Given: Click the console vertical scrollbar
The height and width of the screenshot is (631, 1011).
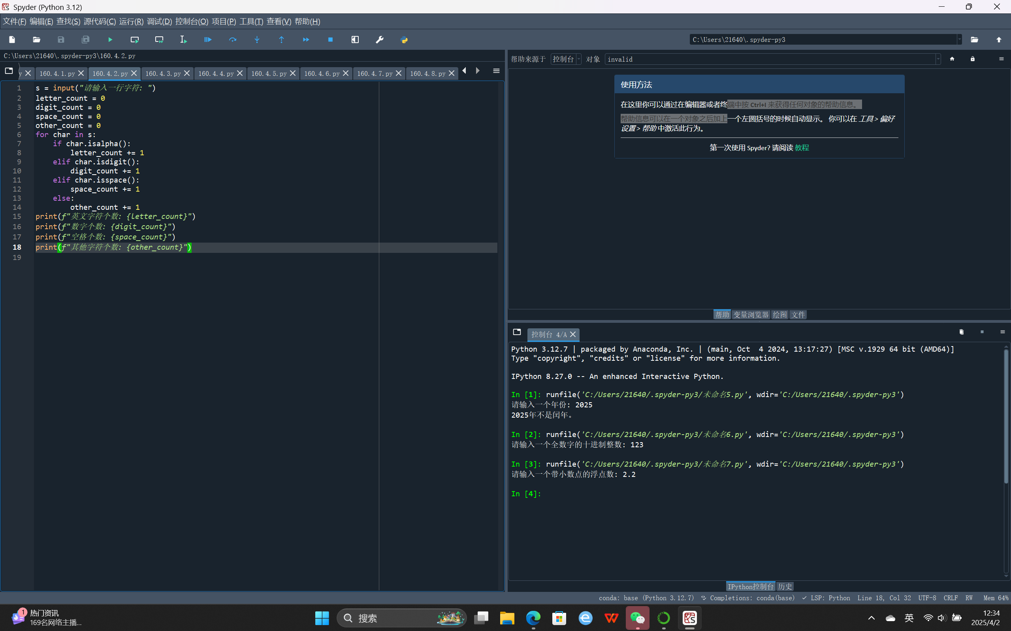Looking at the screenshot, I should (x=1005, y=417).
